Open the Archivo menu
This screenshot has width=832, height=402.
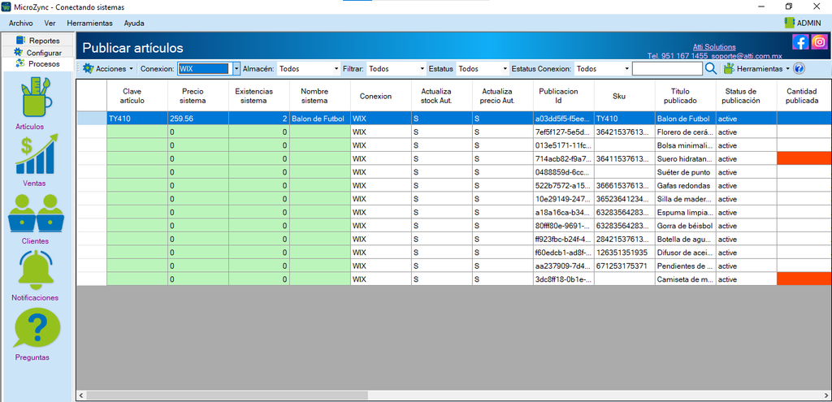(x=20, y=24)
